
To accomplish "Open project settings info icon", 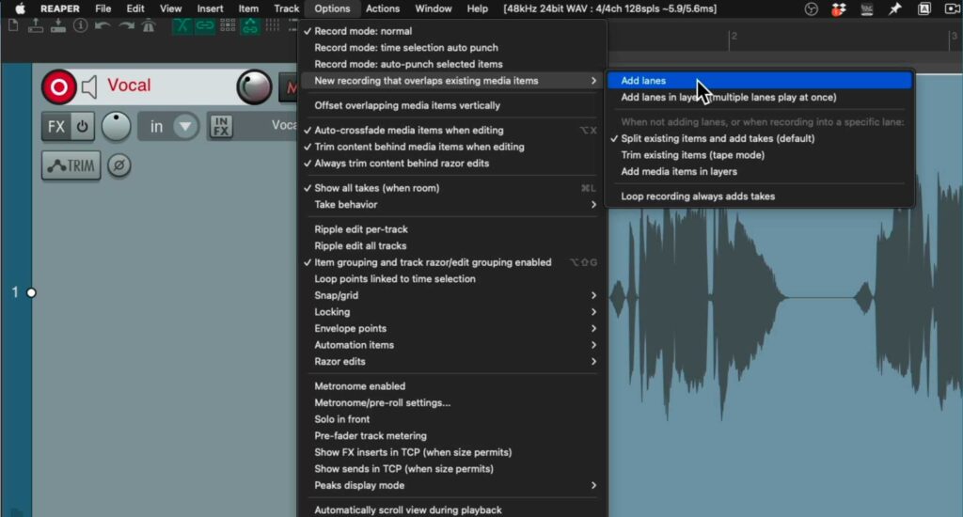I will point(81,25).
